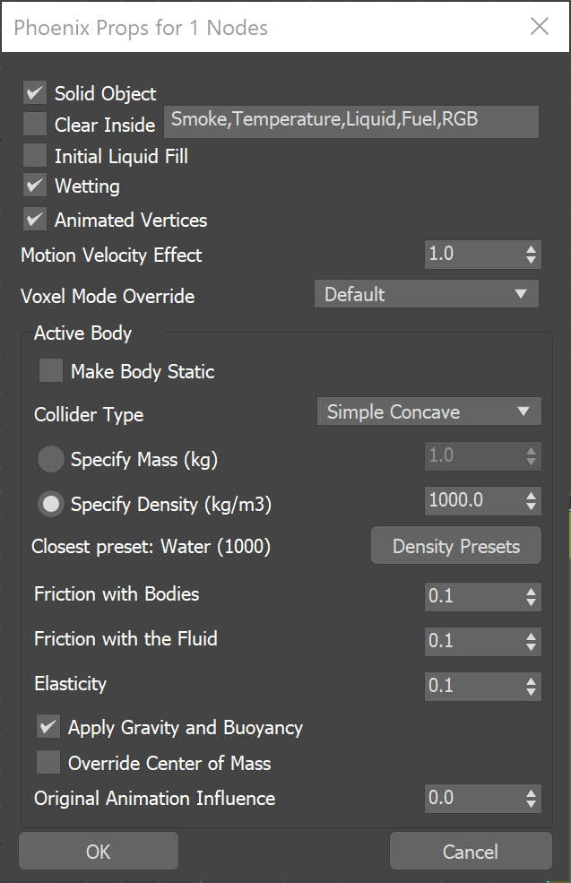Uncheck the Solid Object checkbox
Screen dimensions: 571x883
(34, 92)
